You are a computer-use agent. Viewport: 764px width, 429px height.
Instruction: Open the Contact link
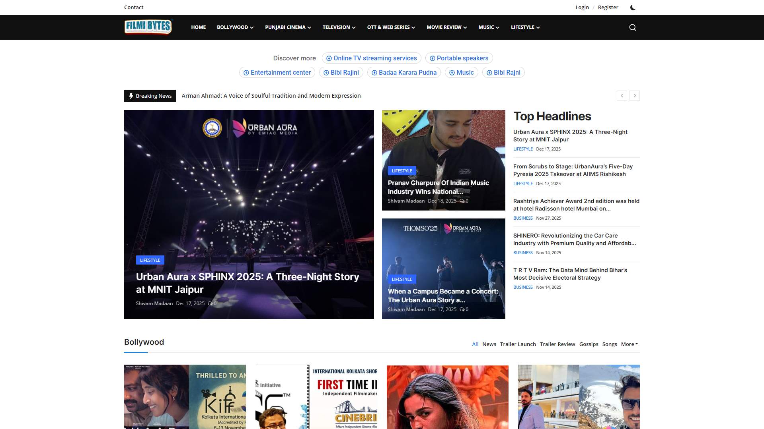coord(133,7)
